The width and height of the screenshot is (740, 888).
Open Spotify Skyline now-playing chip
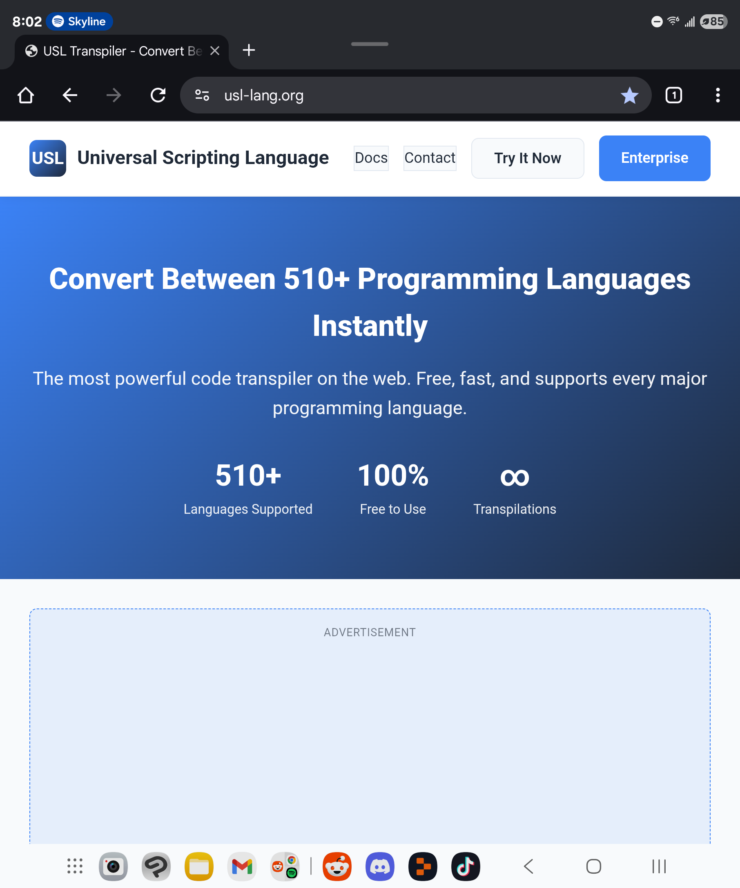tap(80, 22)
